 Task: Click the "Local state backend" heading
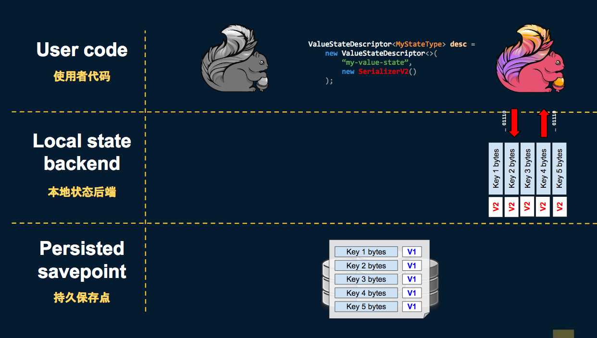(82, 152)
